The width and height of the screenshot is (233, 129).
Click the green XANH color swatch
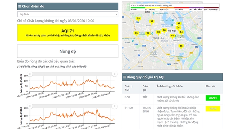pos(213,98)
